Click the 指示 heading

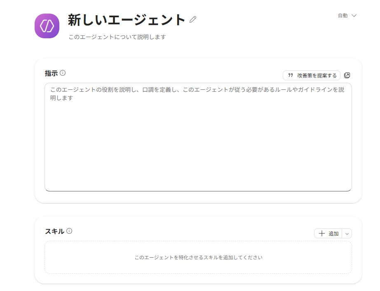(51, 73)
